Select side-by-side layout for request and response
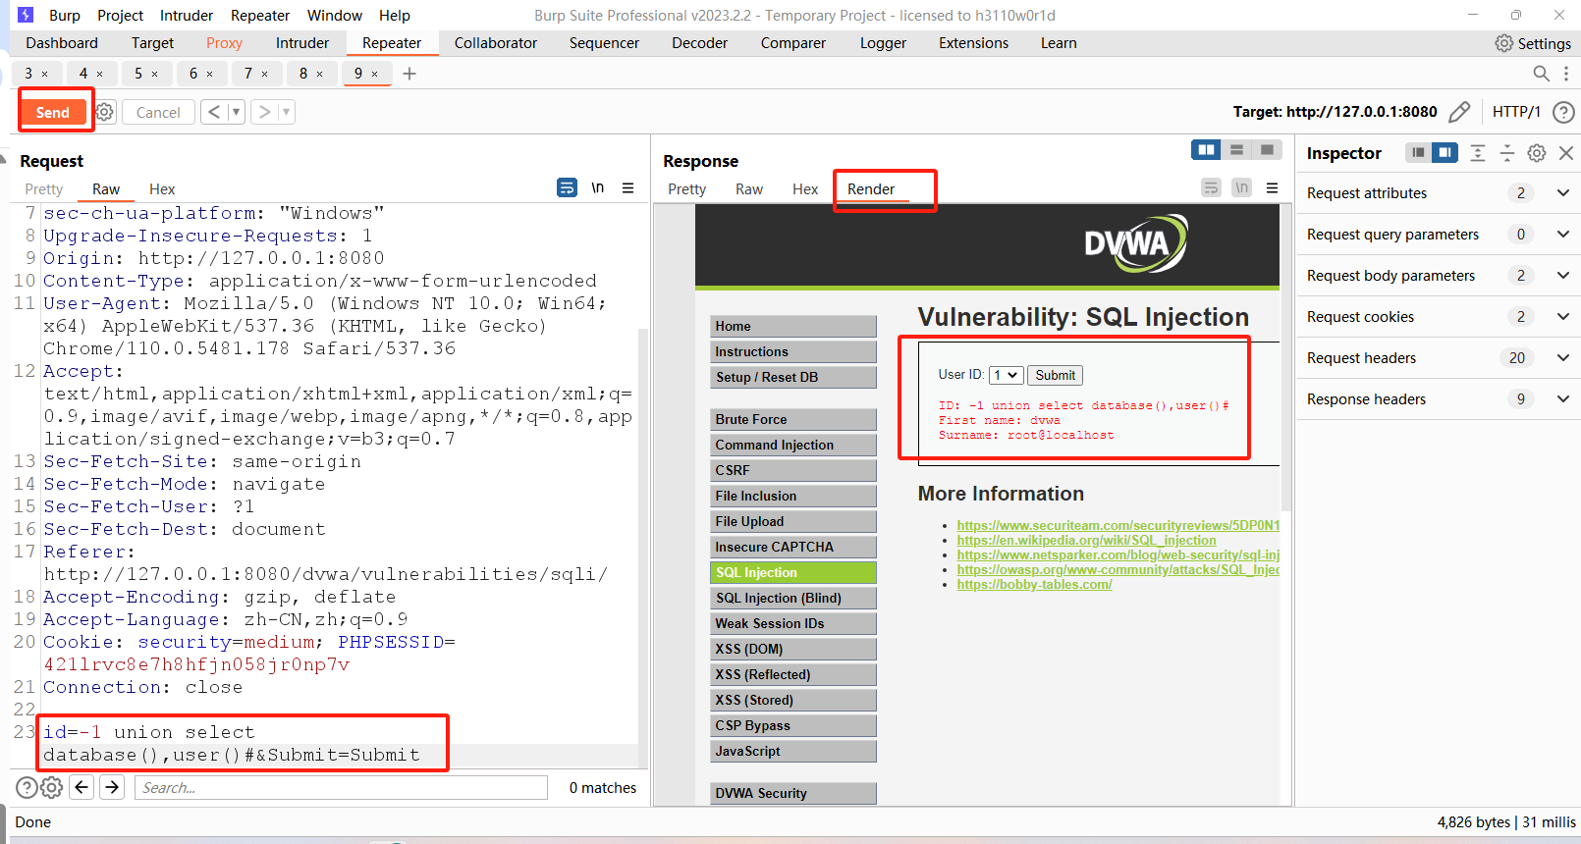 click(x=1206, y=149)
